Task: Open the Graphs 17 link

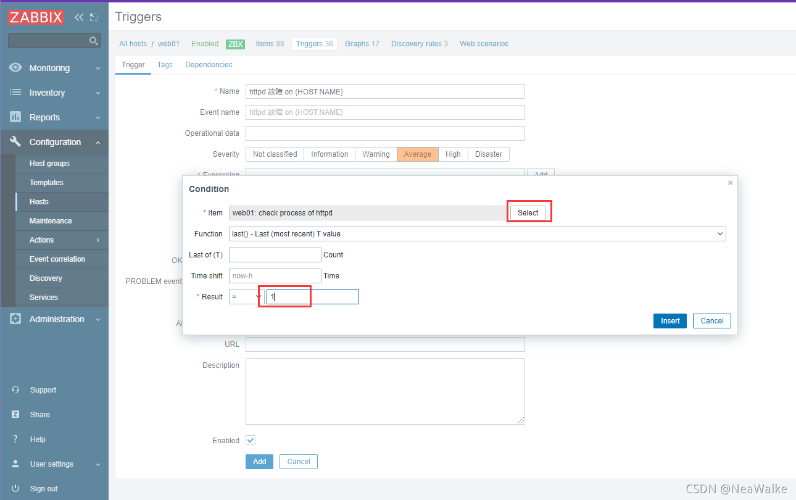Action: click(362, 44)
